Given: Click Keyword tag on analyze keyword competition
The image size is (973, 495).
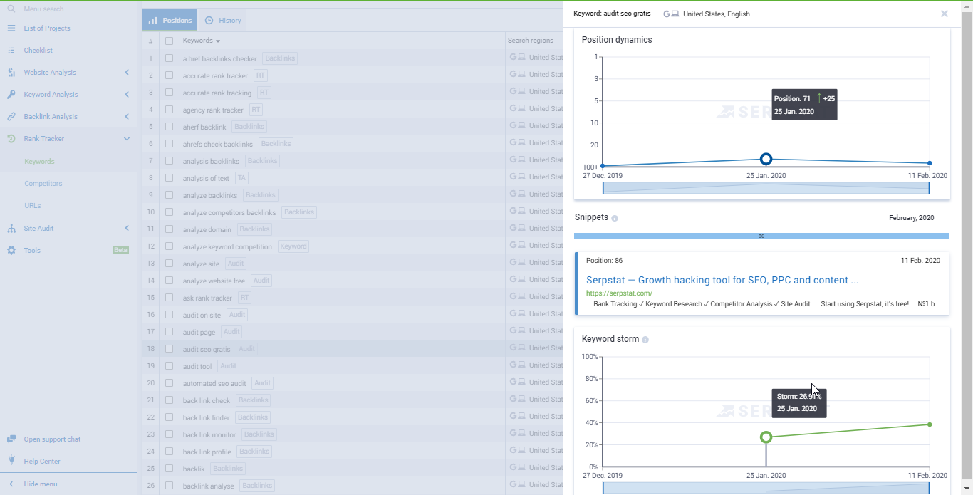Looking at the screenshot, I should point(293,246).
